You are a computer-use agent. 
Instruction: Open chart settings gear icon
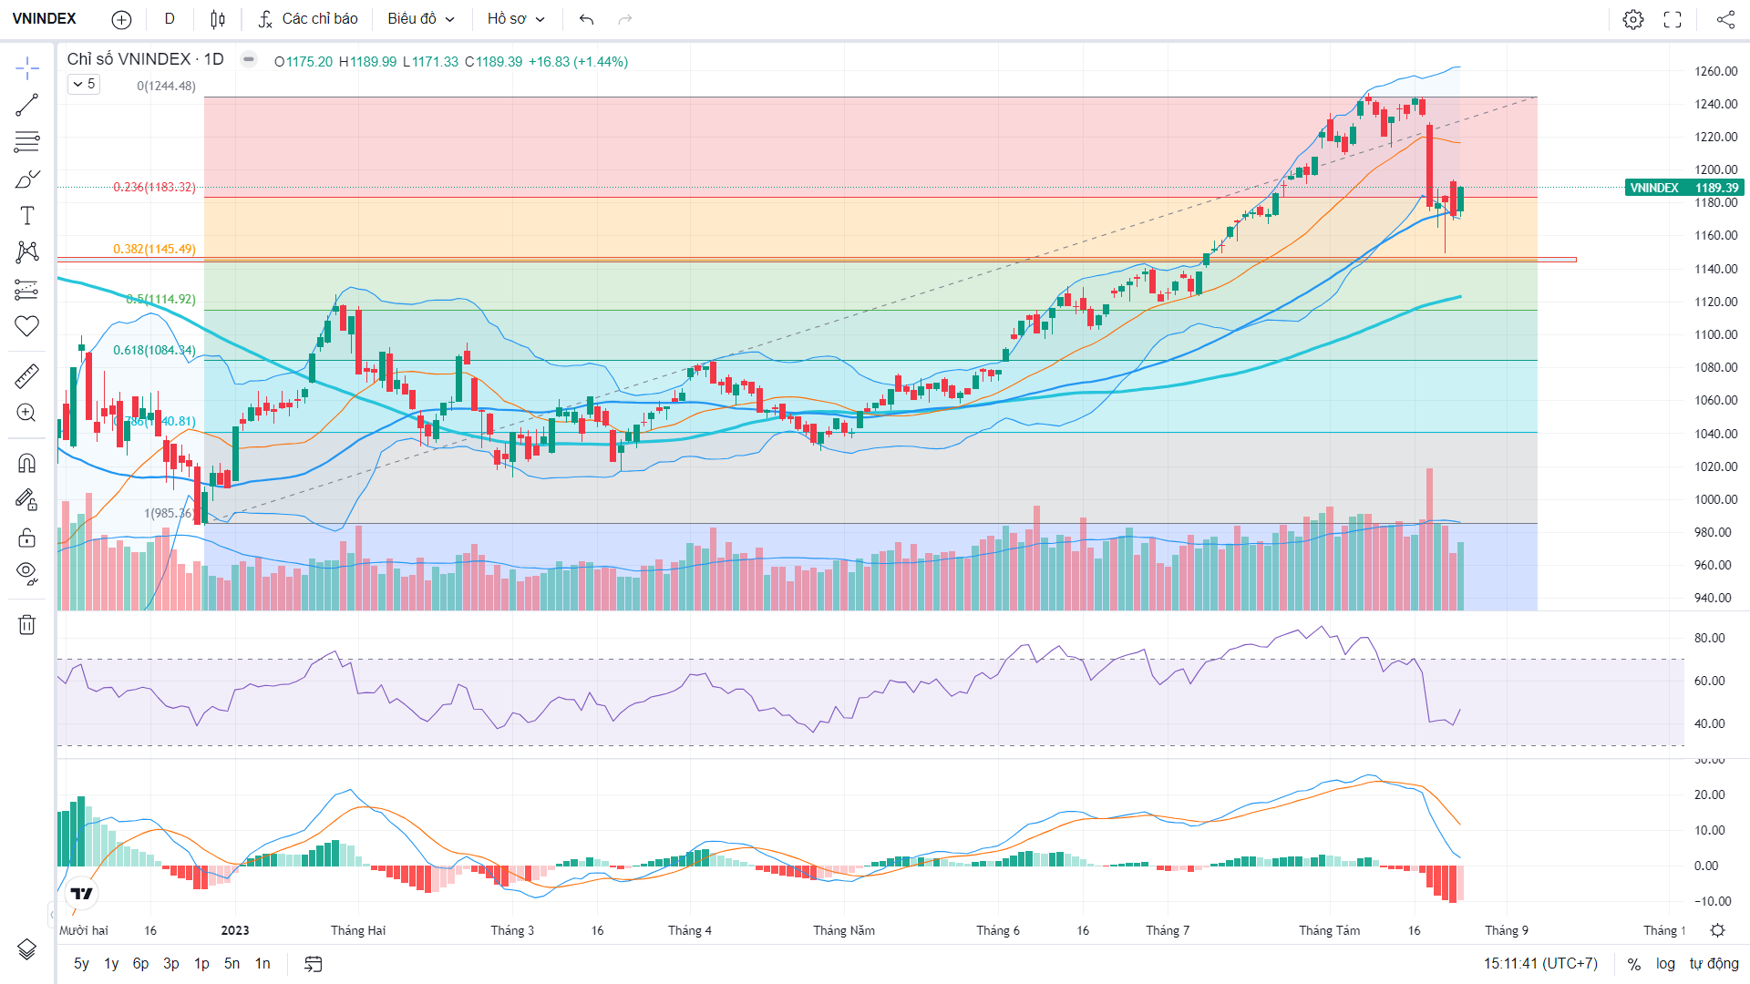pyautogui.click(x=1633, y=19)
